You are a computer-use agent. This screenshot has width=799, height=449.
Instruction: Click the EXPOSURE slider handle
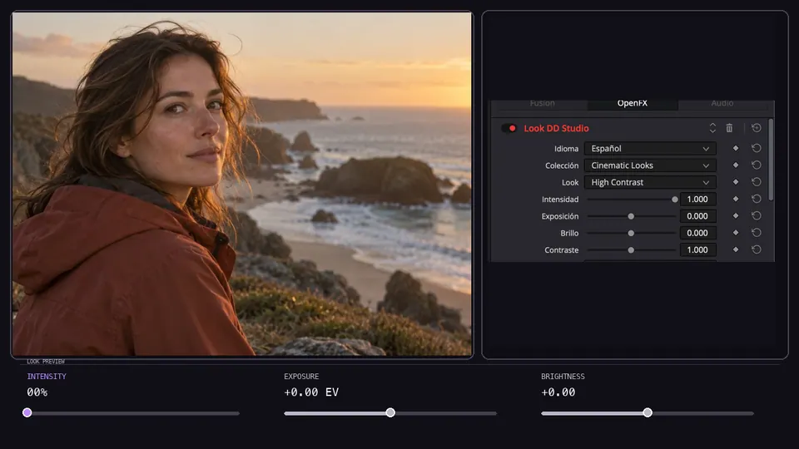(x=390, y=413)
